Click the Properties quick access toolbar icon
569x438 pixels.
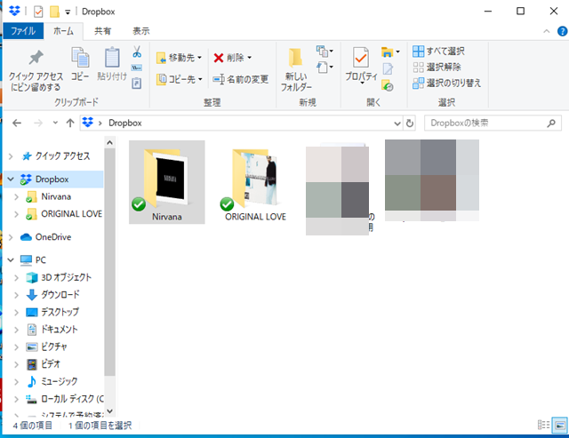point(38,12)
